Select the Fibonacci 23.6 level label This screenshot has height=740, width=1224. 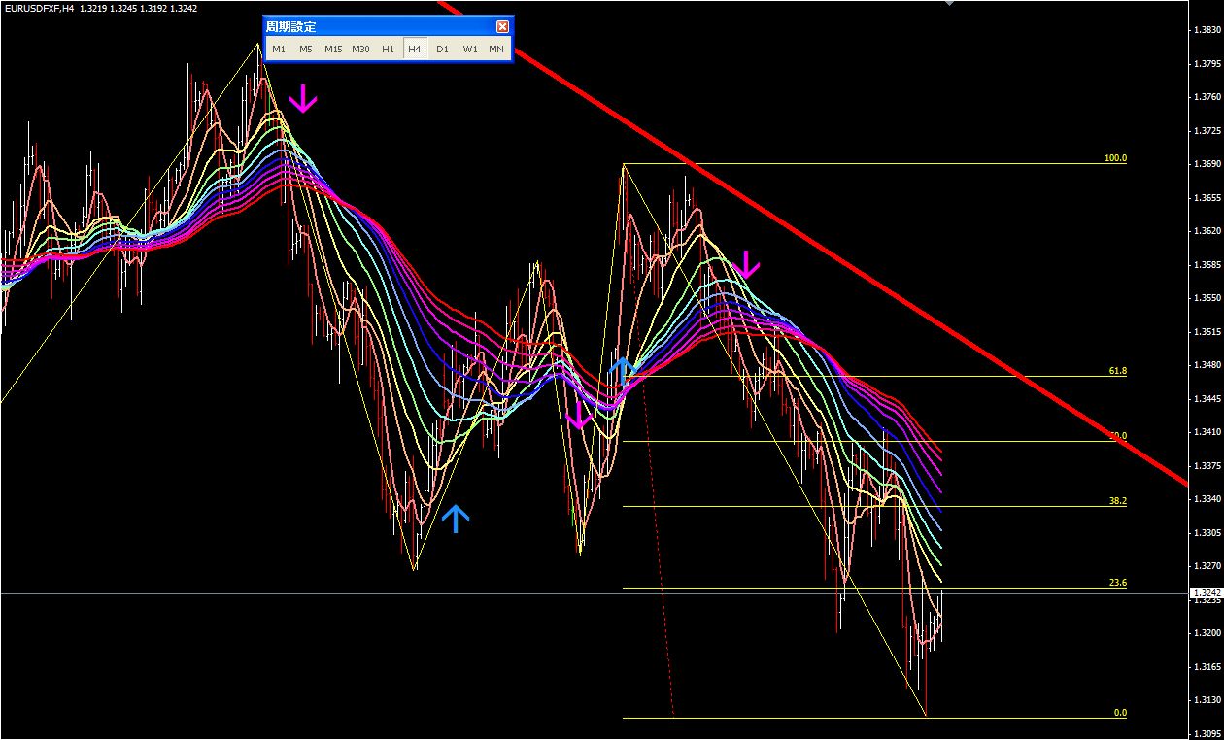click(1117, 583)
